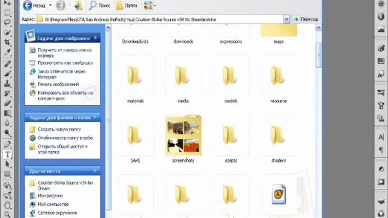Collapse the Задачи для изображений section
Screen dimensions: 388x218
click(95, 38)
